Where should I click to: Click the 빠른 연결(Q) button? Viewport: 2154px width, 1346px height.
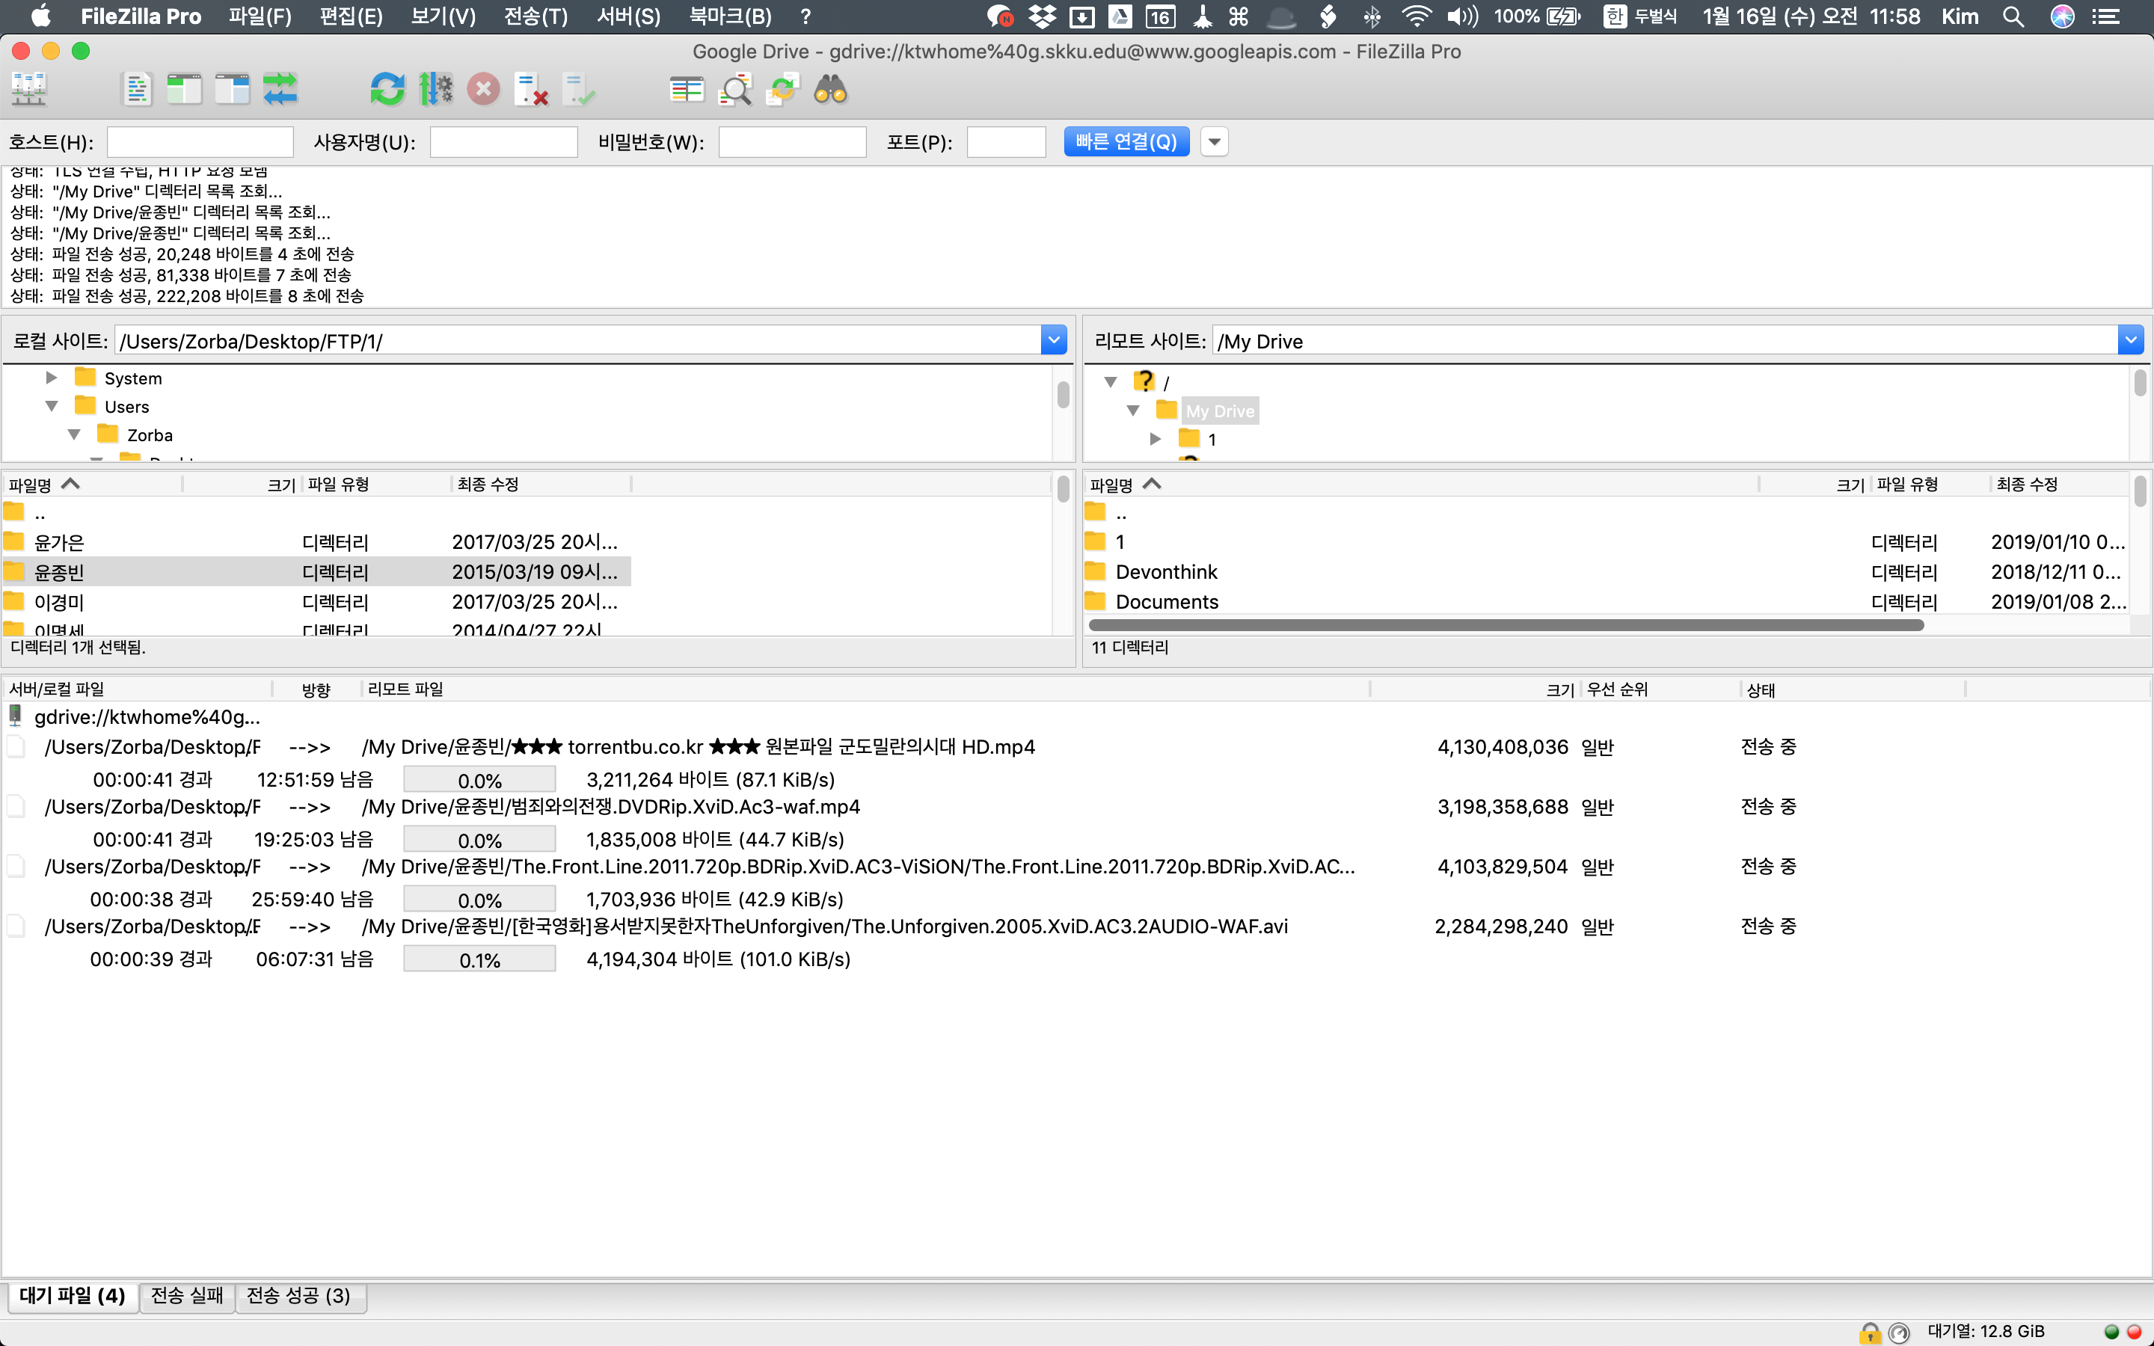click(x=1126, y=141)
